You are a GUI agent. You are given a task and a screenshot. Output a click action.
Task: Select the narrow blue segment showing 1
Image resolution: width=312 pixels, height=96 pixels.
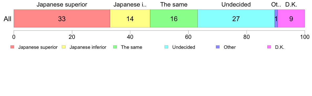[x=276, y=18]
